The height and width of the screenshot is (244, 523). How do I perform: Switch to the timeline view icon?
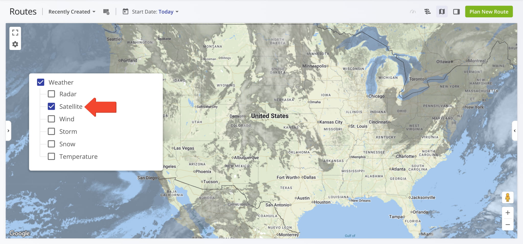(x=427, y=12)
